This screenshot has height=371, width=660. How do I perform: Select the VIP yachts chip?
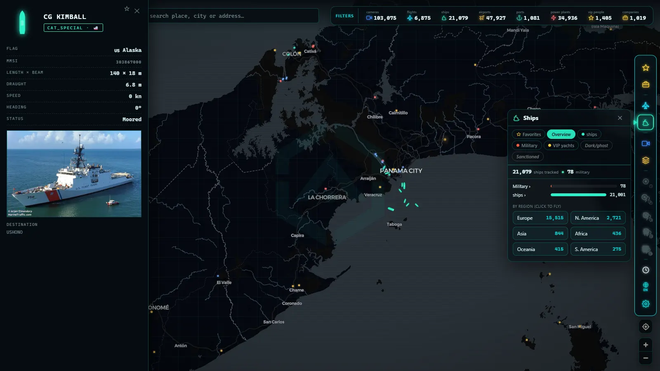click(561, 146)
